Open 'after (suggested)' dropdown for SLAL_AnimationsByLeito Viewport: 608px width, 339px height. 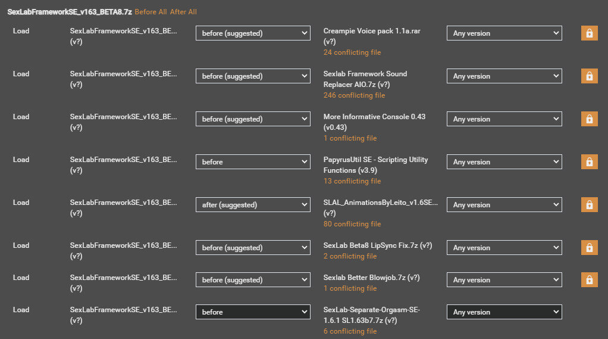[253, 205]
